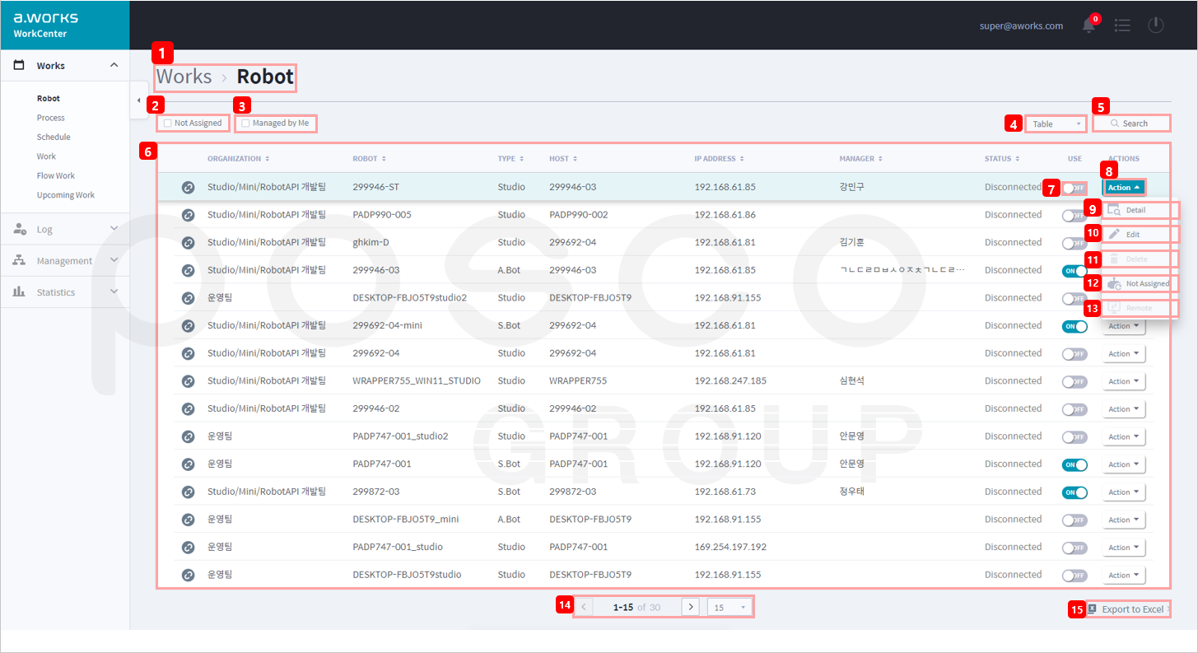Image resolution: width=1198 pixels, height=653 pixels.
Task: Click IP address 169.254.197.192 cell
Action: [x=730, y=547]
